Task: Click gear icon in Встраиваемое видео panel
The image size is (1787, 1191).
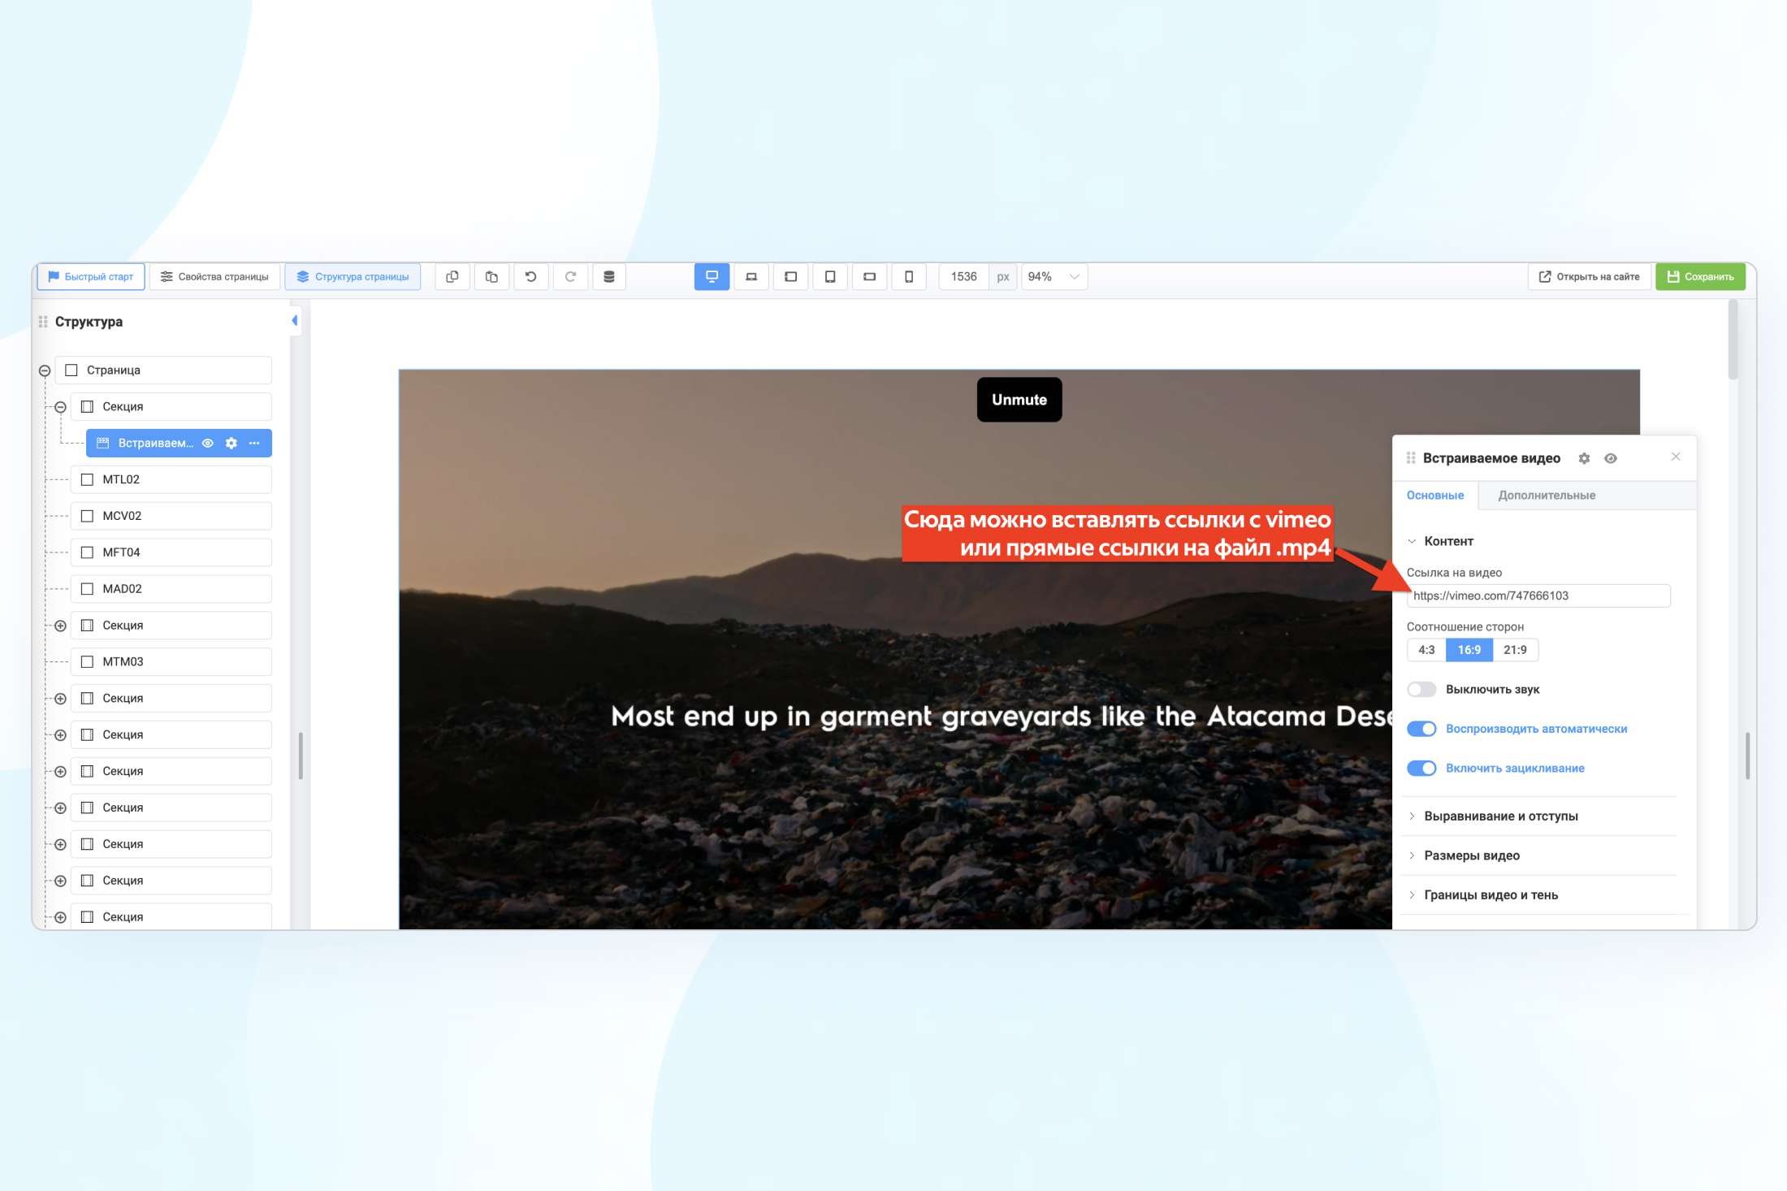Action: coord(1584,459)
